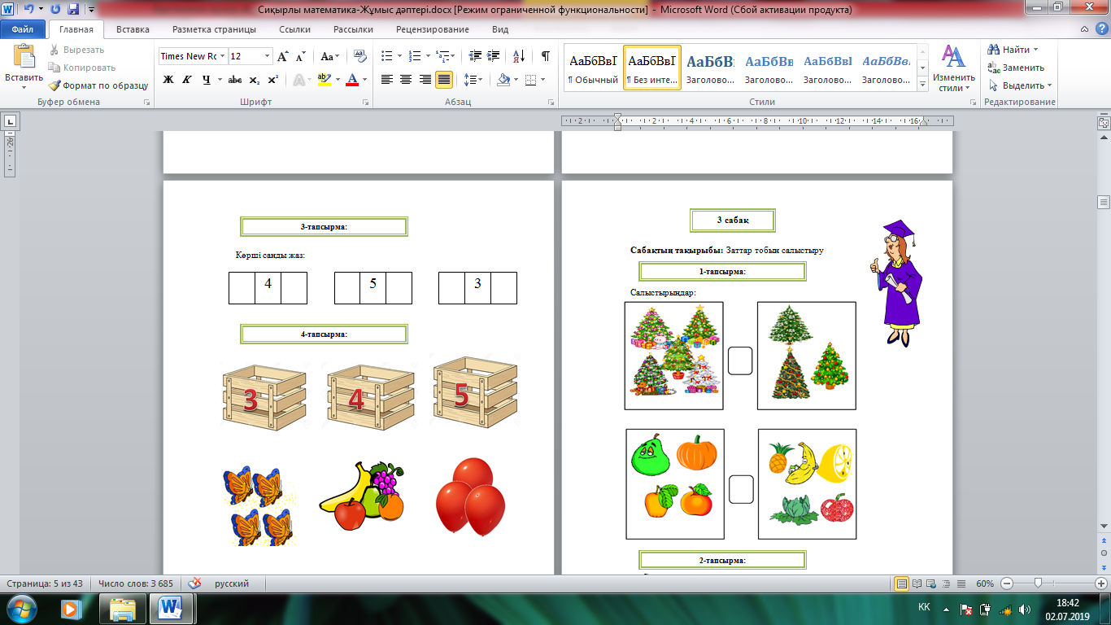
Task: Toggle italic К formatting
Action: (x=187, y=80)
